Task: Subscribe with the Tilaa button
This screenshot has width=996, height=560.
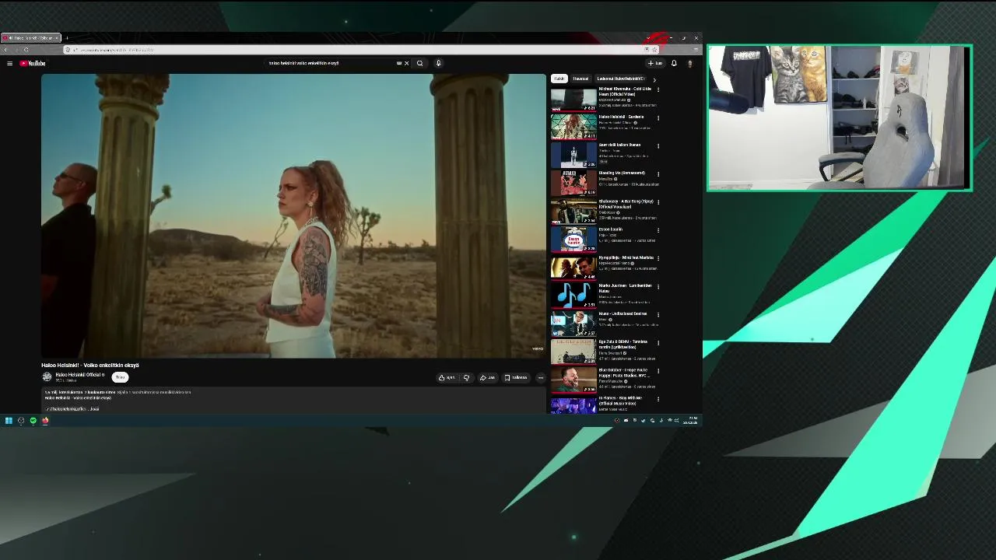Action: 120,377
